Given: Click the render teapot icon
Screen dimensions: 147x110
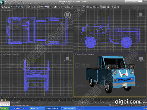Looking at the screenshot, I should coord(118,7).
